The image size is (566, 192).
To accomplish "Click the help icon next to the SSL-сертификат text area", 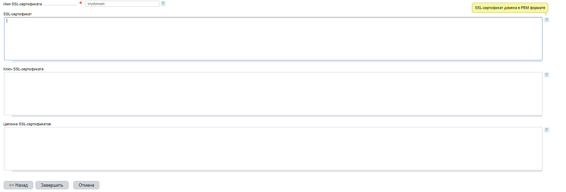I will tap(547, 20).
